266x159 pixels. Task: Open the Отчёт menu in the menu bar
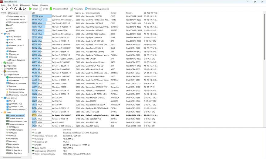pyautogui.click(x=15, y=5)
